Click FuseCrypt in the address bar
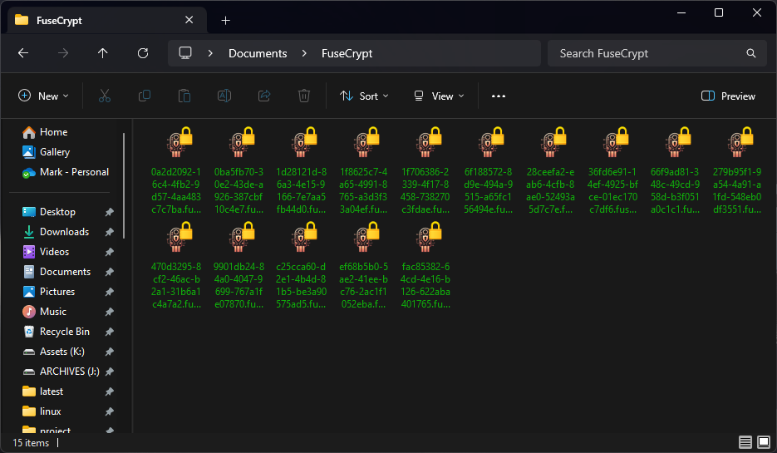The height and width of the screenshot is (453, 777). point(347,53)
